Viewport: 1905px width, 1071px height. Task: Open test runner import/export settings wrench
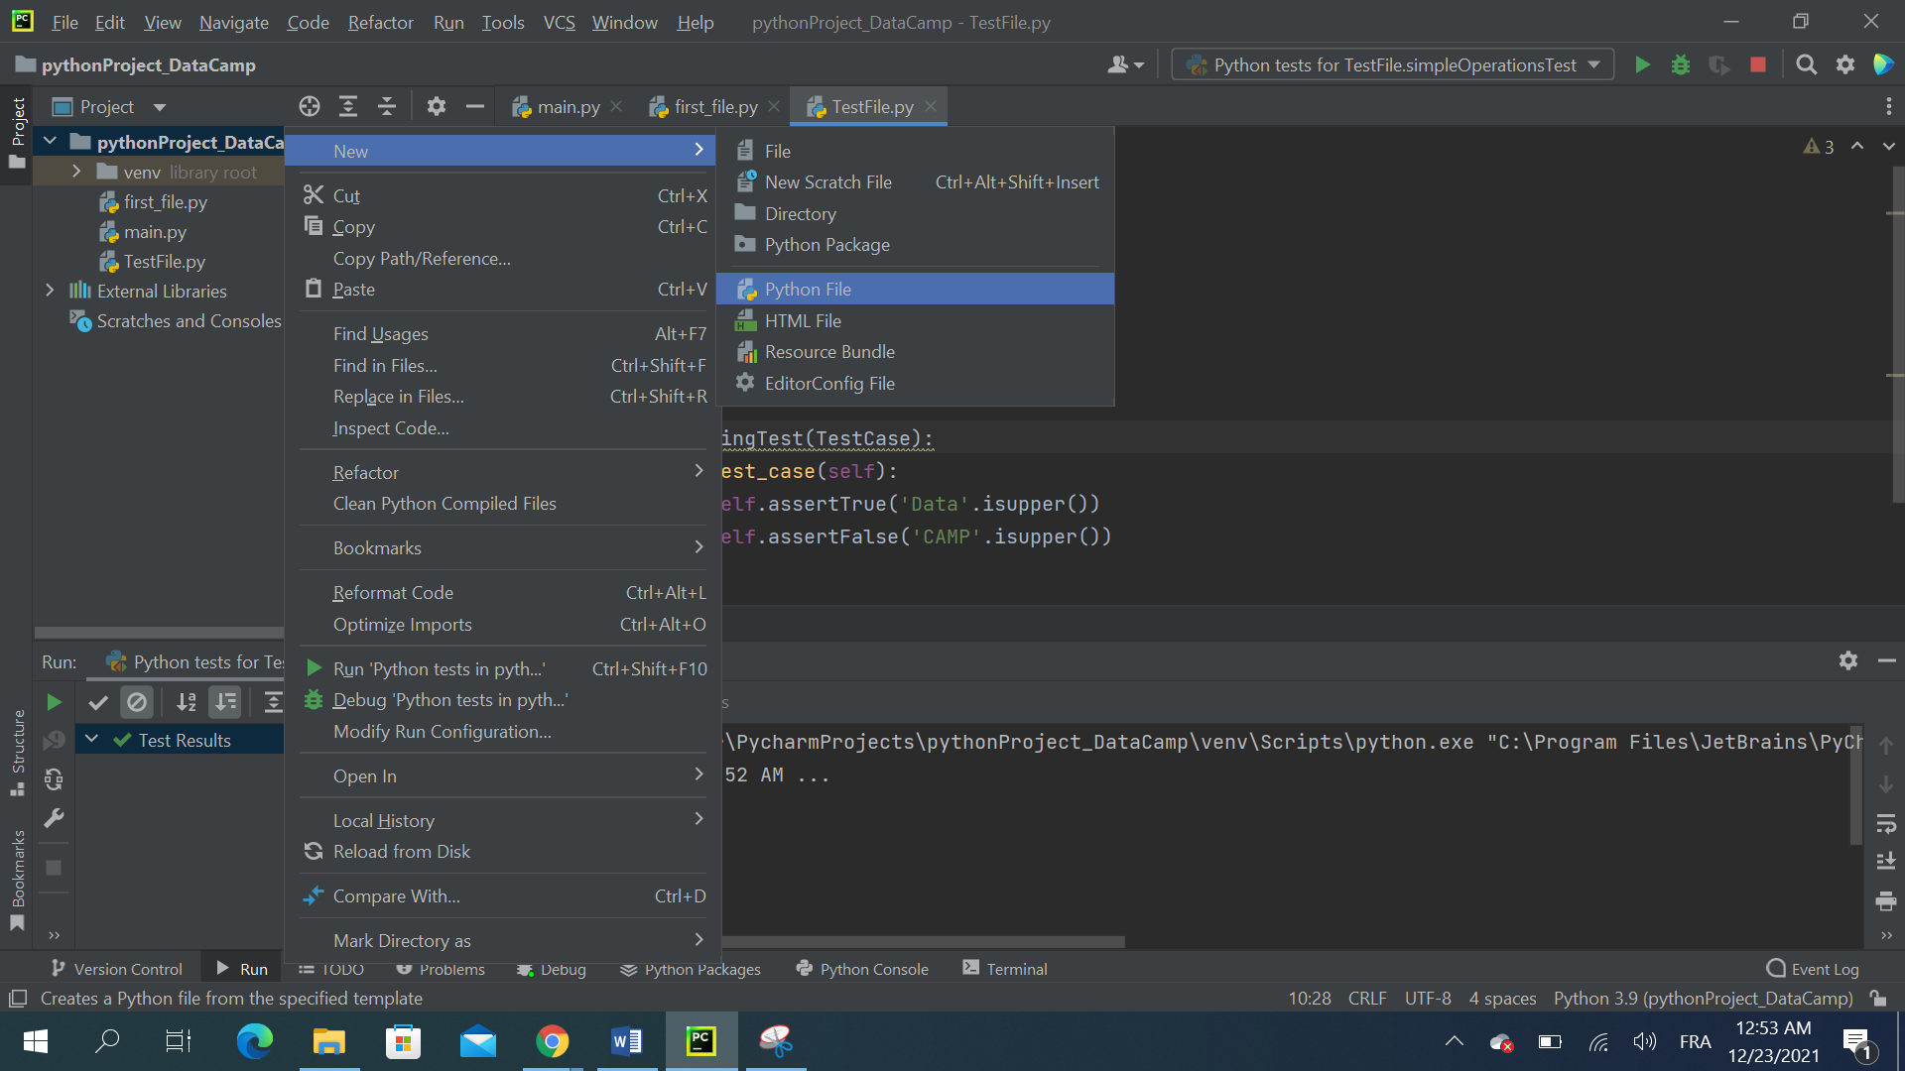(x=54, y=818)
